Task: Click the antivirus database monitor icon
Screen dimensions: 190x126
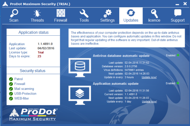Action: tap(80, 68)
